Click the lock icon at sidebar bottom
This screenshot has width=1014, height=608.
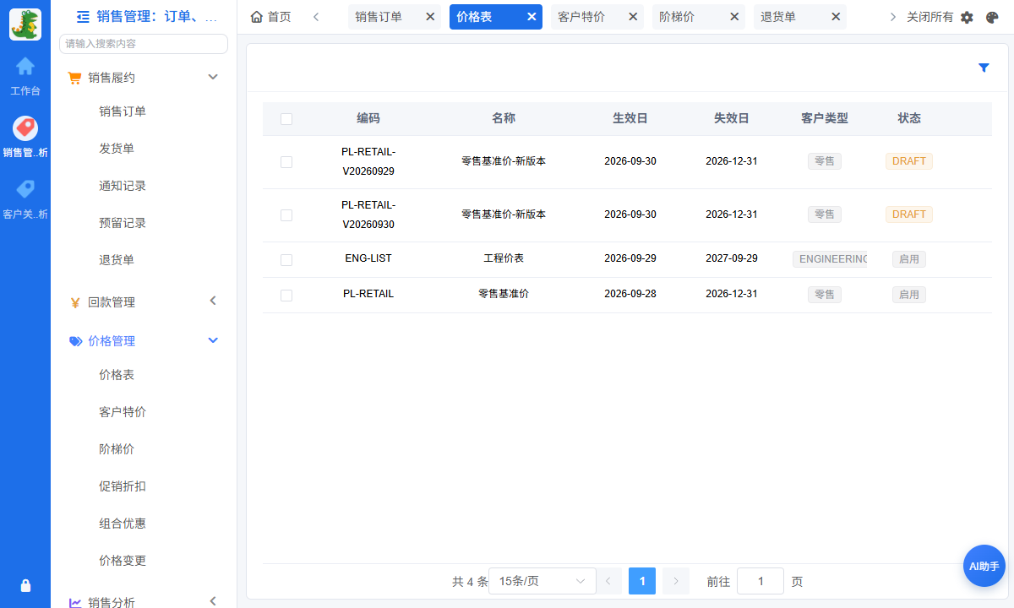(x=25, y=585)
